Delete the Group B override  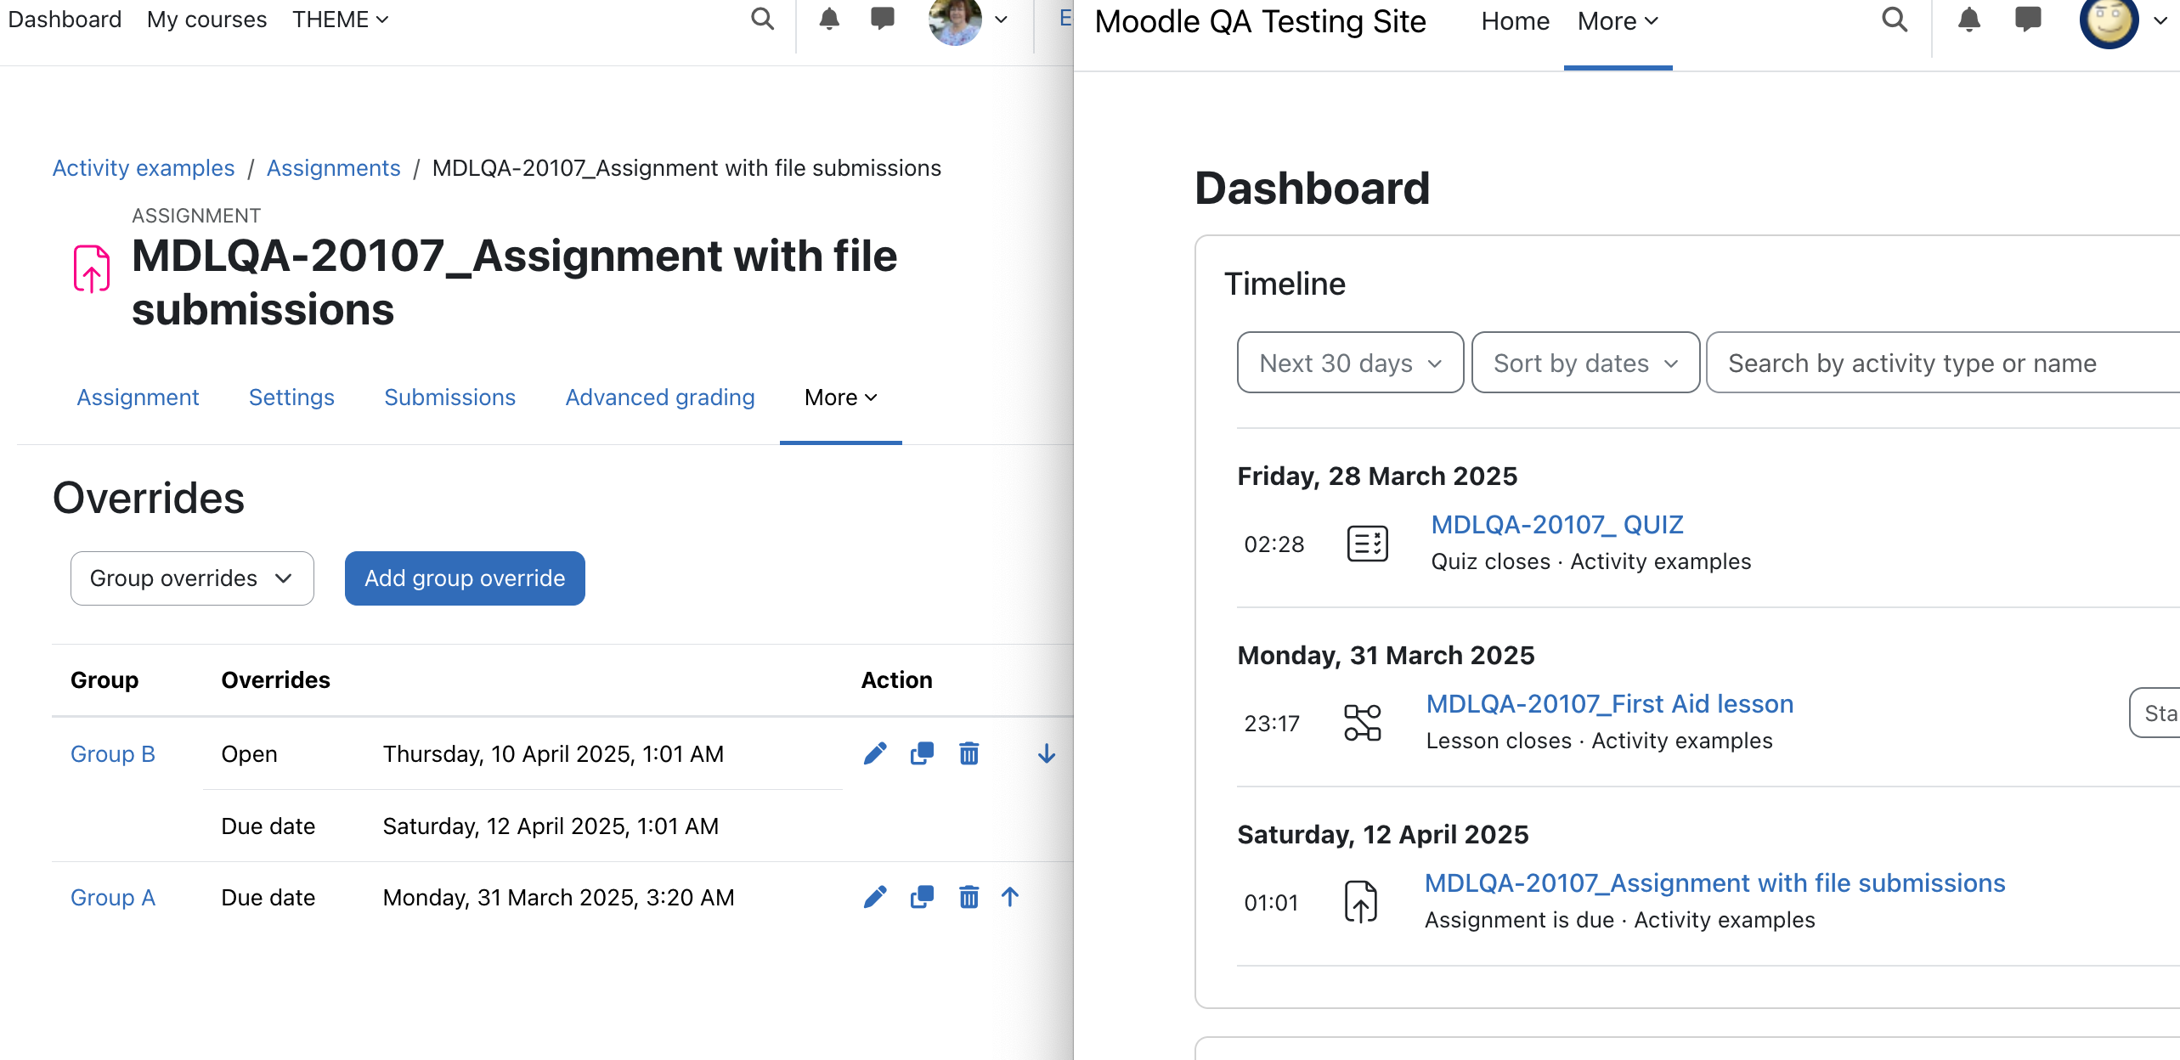tap(969, 753)
